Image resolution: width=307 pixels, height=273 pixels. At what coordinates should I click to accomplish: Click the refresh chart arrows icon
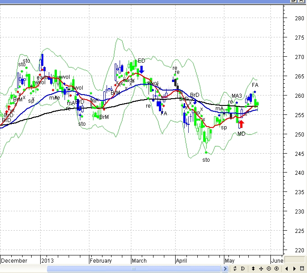235,268
